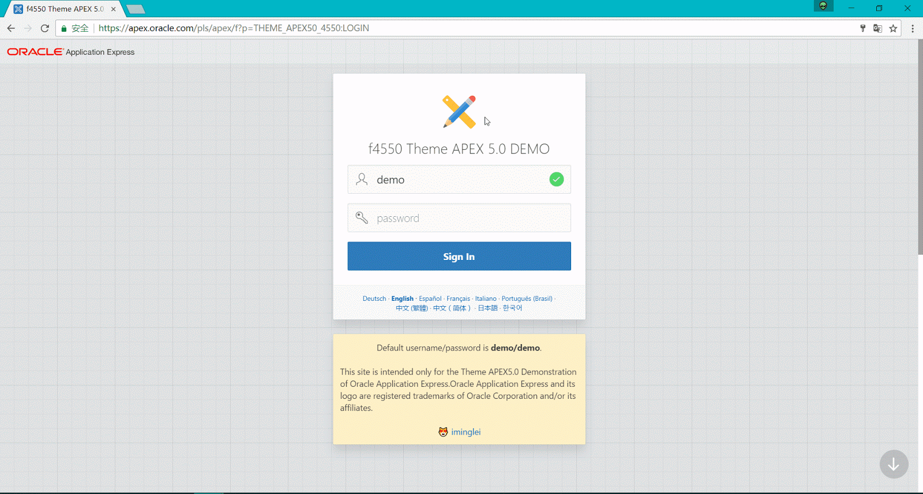Bookmark the page with the star icon
923x494 pixels.
click(893, 28)
